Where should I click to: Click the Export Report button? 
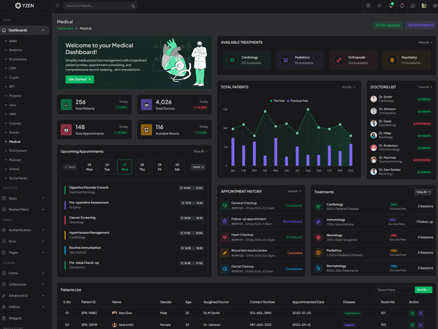coord(420,25)
